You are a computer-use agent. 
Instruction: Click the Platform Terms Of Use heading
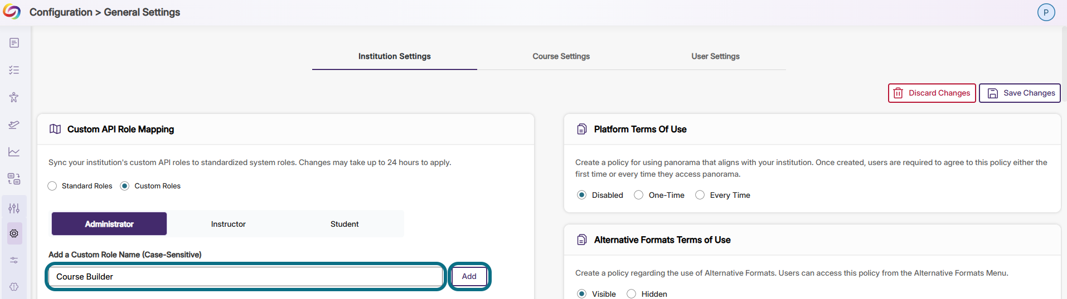tap(640, 129)
